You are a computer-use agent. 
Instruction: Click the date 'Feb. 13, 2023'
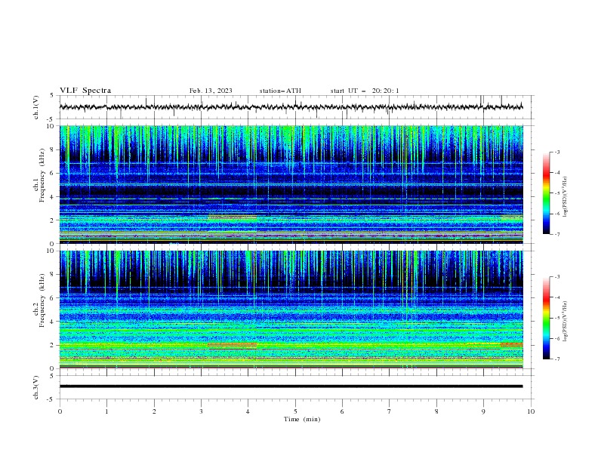coord(211,91)
